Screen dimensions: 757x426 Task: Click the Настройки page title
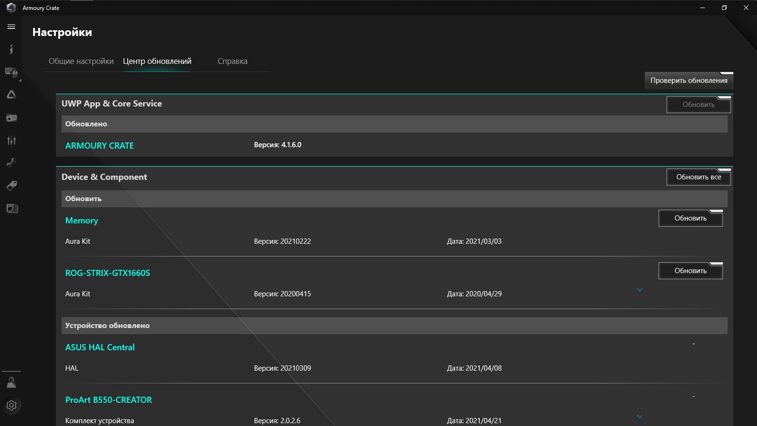tap(62, 32)
